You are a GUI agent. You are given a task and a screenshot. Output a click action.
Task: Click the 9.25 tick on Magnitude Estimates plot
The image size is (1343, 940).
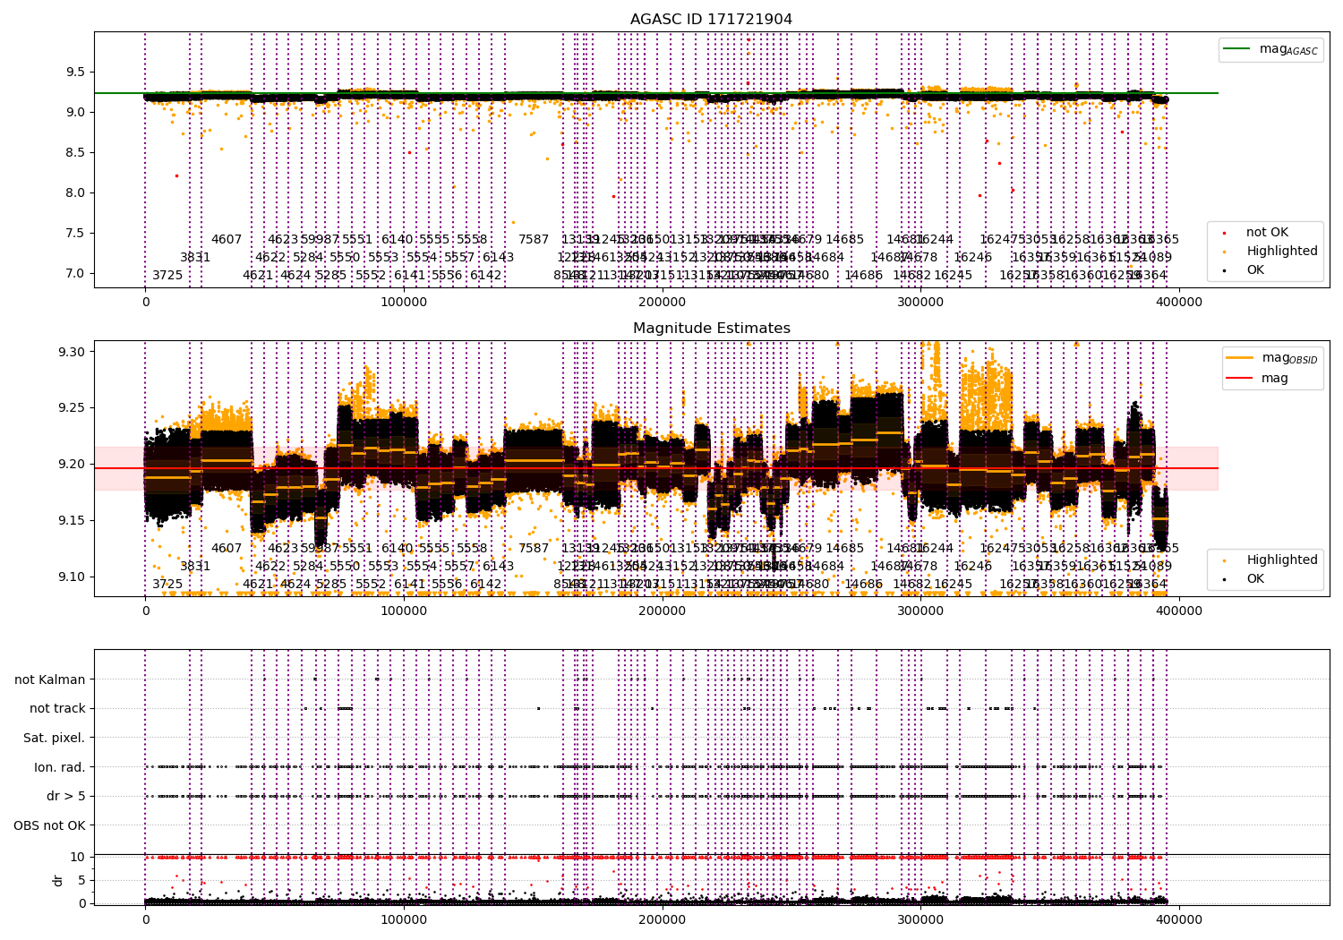(71, 408)
